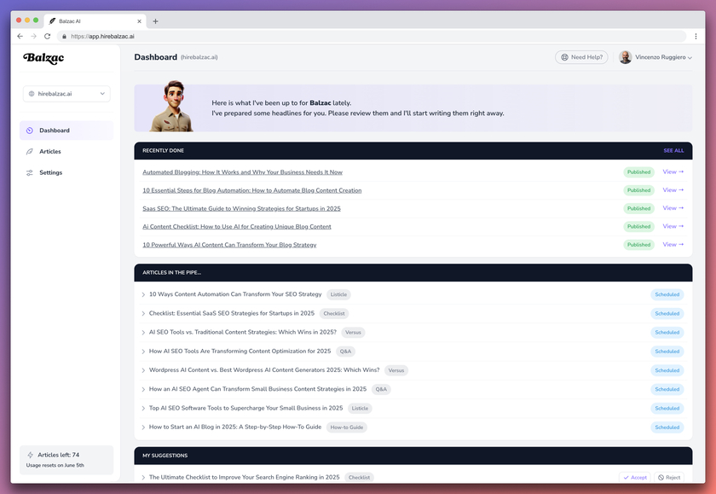Reject 'The Ultimate Checklist' suggestion

(x=669, y=477)
